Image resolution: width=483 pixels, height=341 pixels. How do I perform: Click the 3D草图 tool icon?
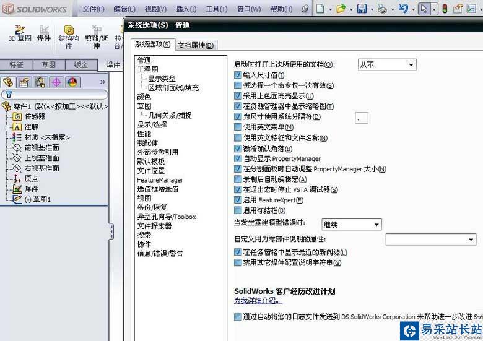(20, 33)
